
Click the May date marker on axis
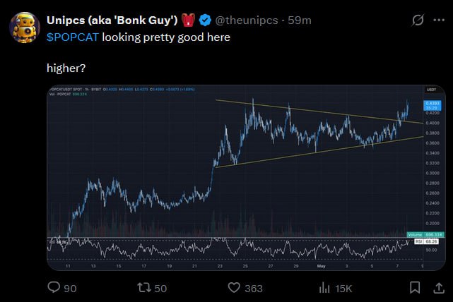click(x=322, y=266)
